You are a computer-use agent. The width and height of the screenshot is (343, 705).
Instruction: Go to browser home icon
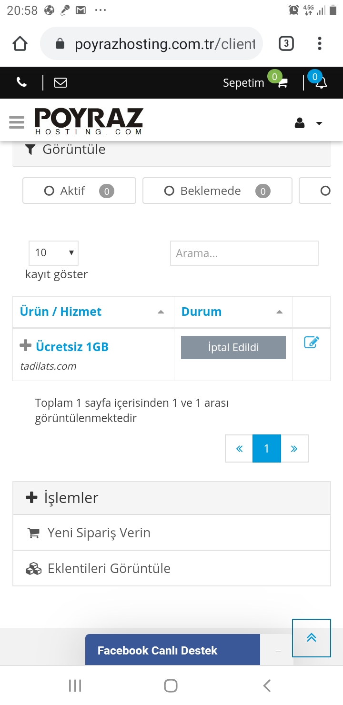pyautogui.click(x=20, y=44)
